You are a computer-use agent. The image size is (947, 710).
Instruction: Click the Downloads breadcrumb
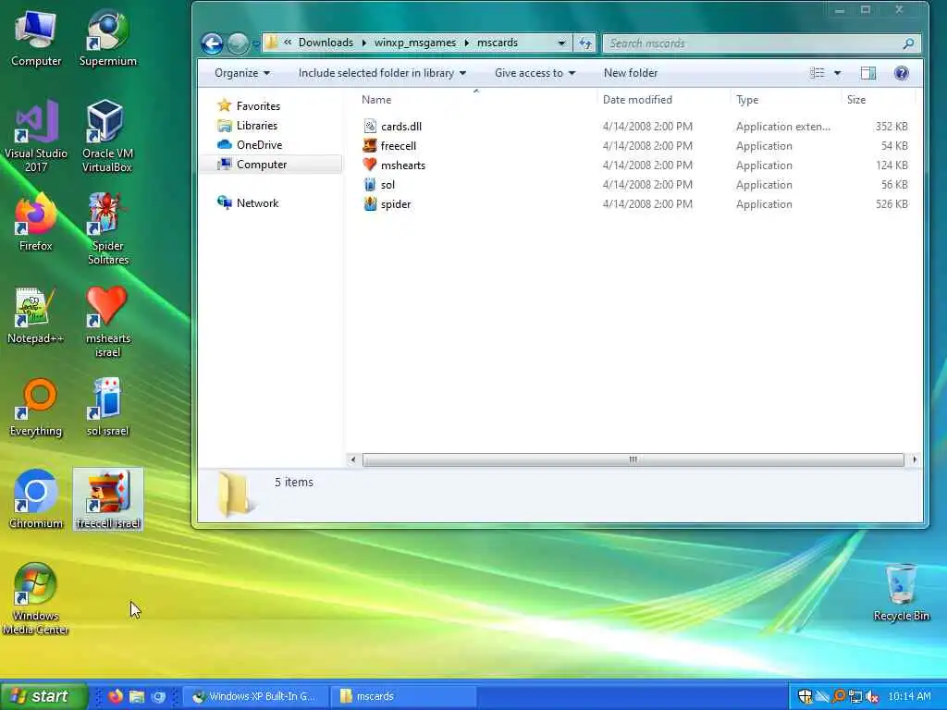click(x=326, y=43)
